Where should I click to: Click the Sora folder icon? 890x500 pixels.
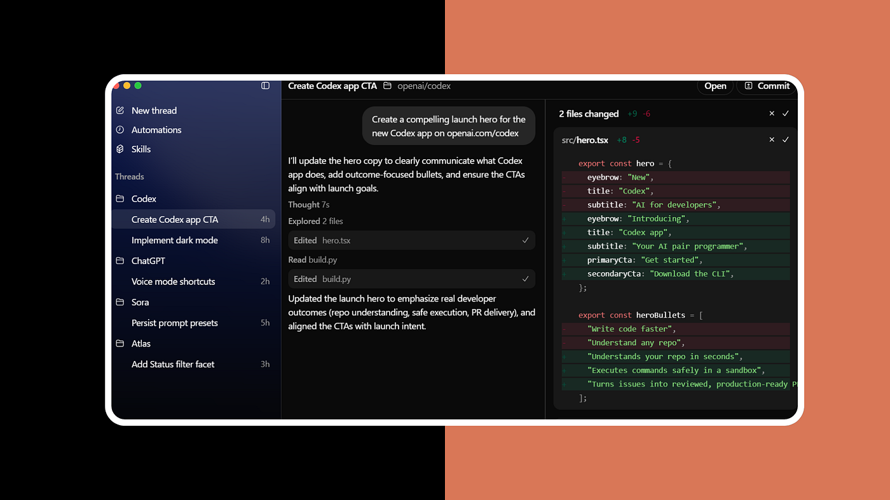tap(120, 302)
